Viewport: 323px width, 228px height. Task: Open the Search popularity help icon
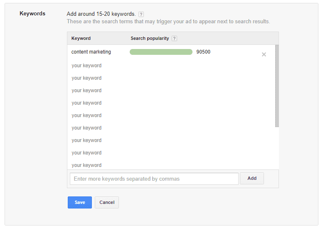click(x=174, y=39)
